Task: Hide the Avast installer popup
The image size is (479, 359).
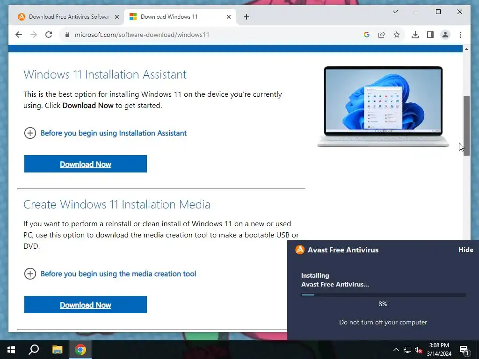Action: 465,250
